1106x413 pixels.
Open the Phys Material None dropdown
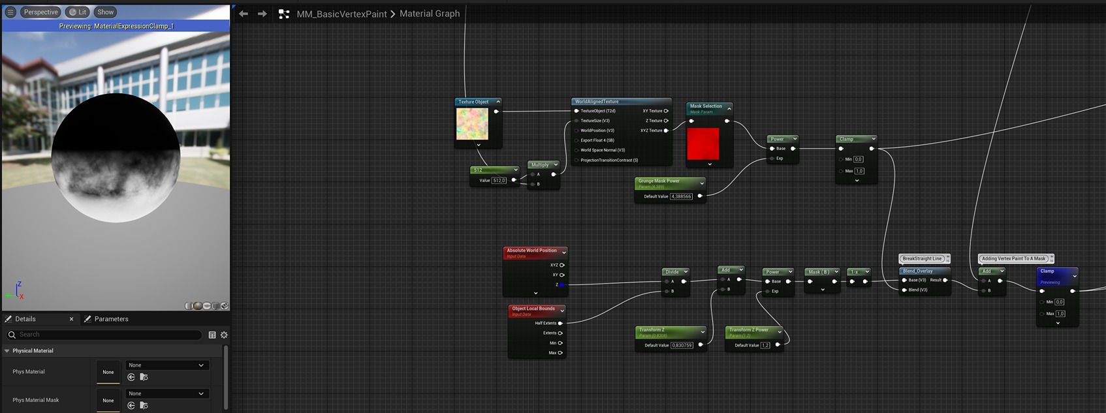coord(166,365)
